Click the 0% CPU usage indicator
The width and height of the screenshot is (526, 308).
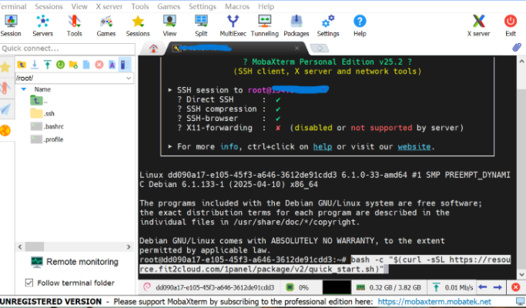(297, 287)
